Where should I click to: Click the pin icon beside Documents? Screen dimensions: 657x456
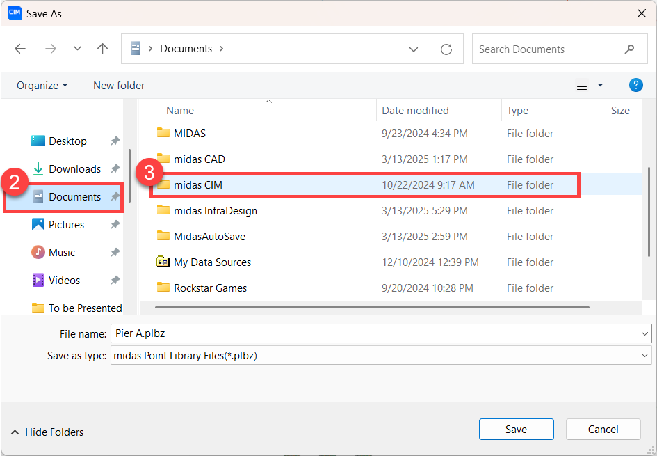click(115, 197)
